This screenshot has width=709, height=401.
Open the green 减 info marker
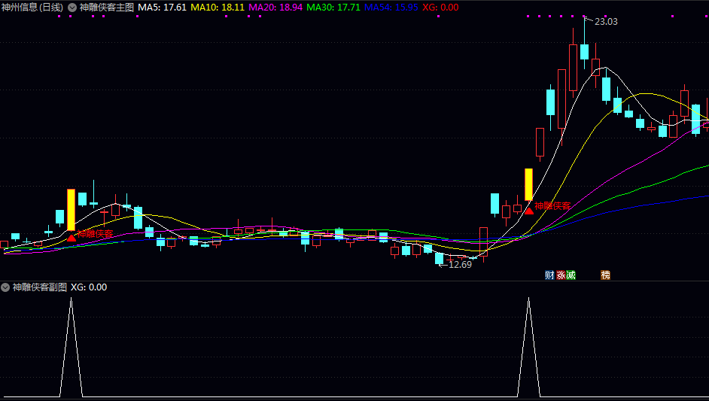571,275
